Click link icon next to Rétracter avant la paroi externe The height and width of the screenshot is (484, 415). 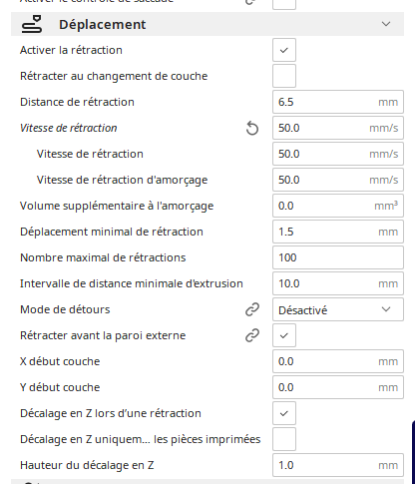[252, 335]
